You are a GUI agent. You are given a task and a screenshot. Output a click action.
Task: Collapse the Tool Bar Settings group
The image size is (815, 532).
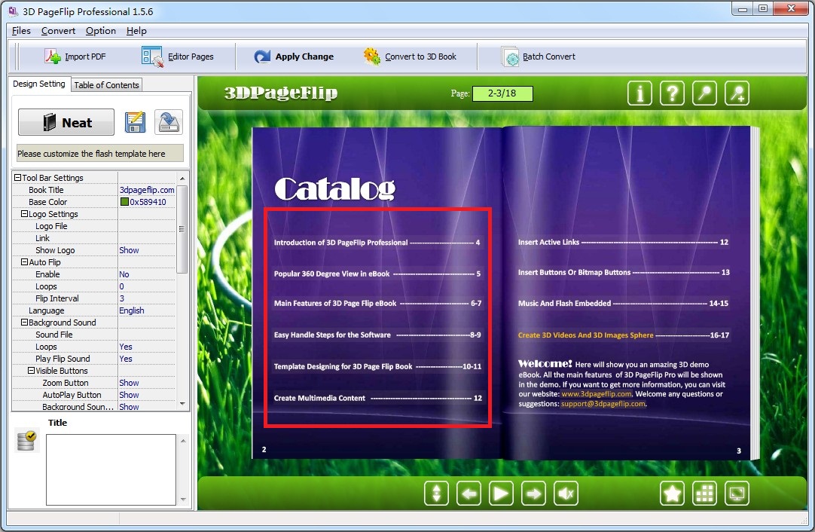point(17,178)
